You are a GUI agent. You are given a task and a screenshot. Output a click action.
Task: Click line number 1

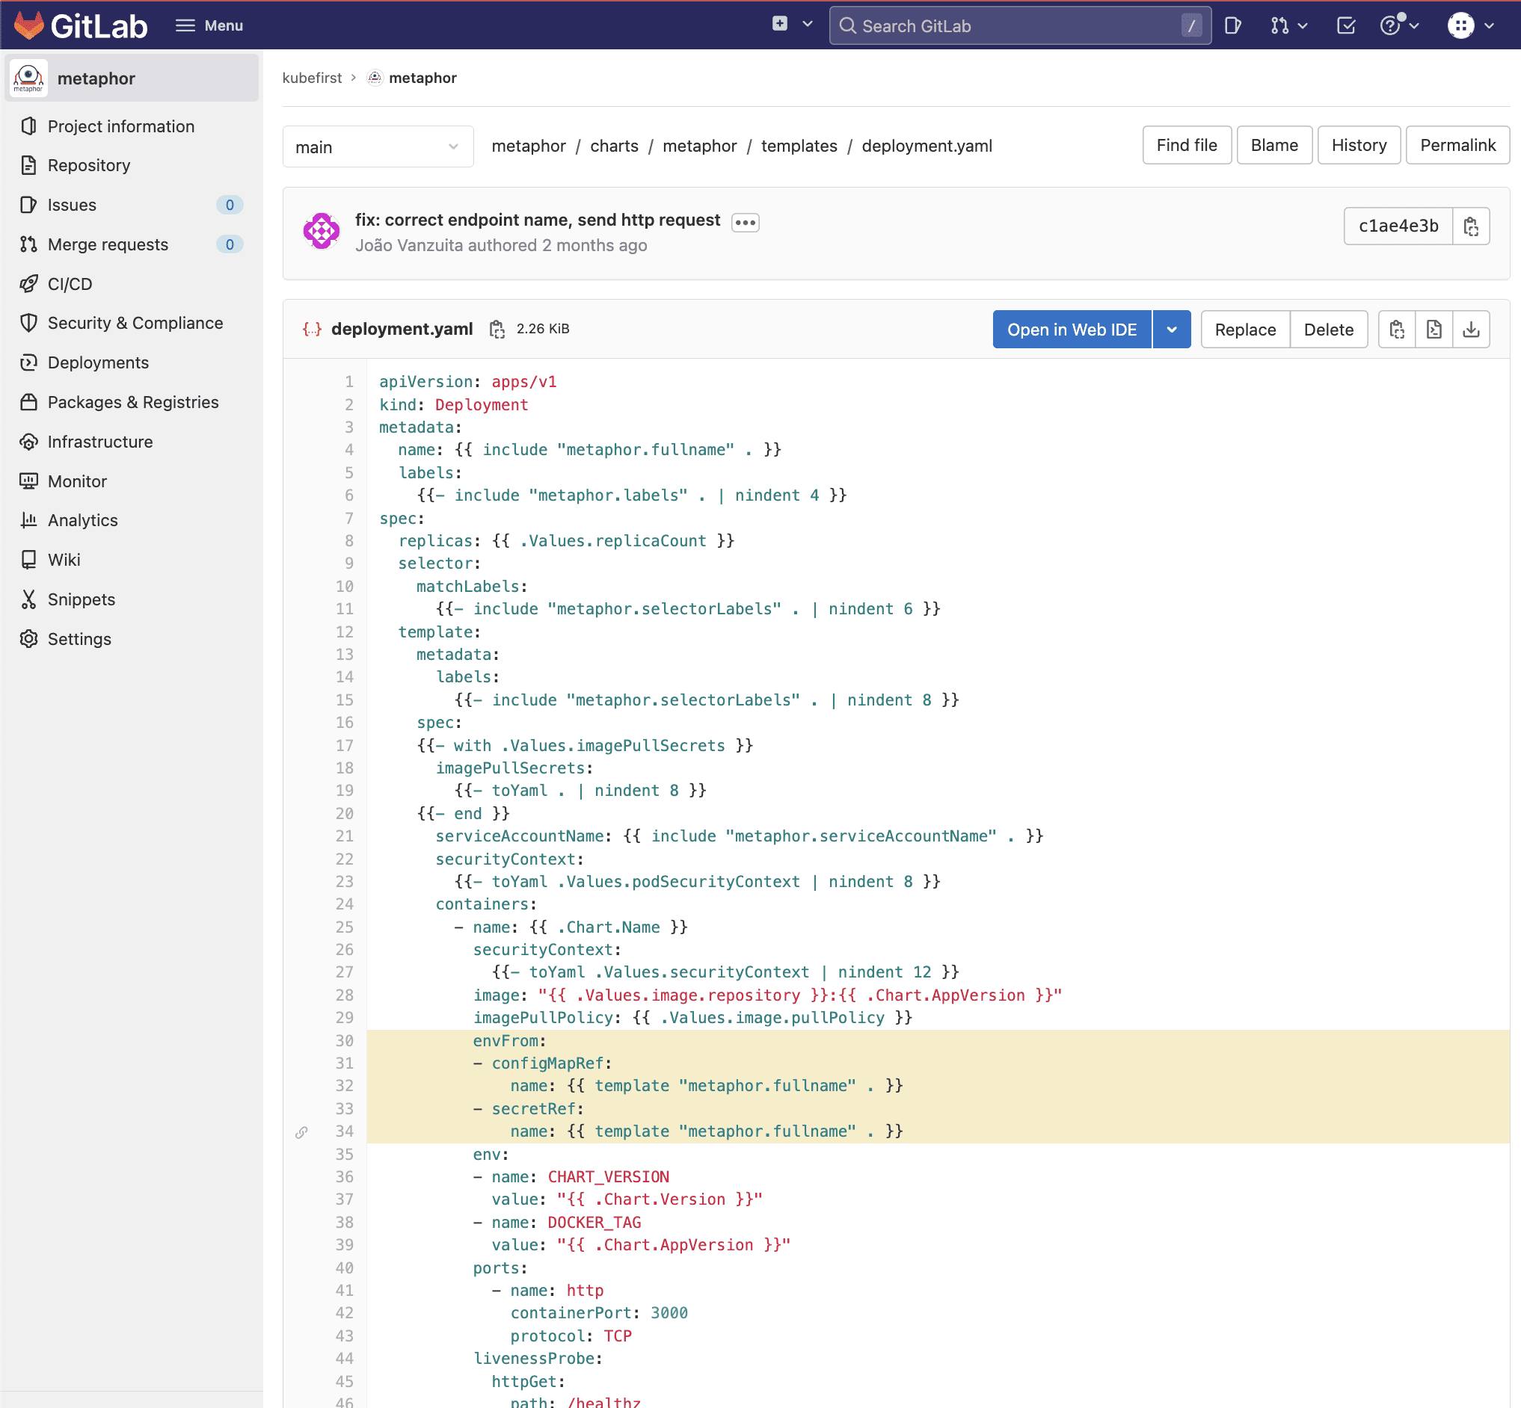pyautogui.click(x=349, y=382)
